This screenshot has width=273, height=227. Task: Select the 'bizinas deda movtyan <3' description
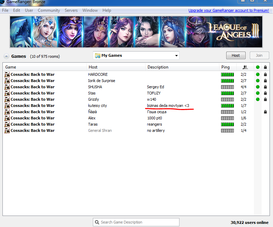pyautogui.click(x=168, y=106)
